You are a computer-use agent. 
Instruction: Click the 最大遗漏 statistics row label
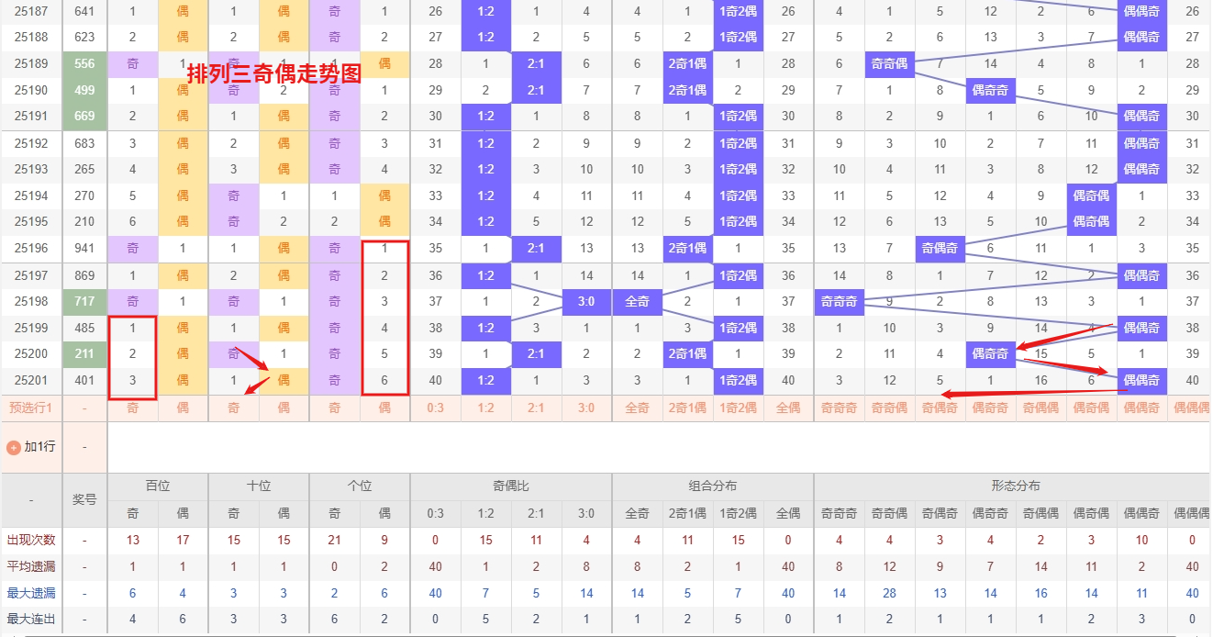(x=31, y=593)
